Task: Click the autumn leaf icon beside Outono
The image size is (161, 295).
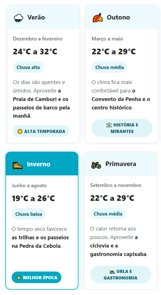Action: point(98,18)
